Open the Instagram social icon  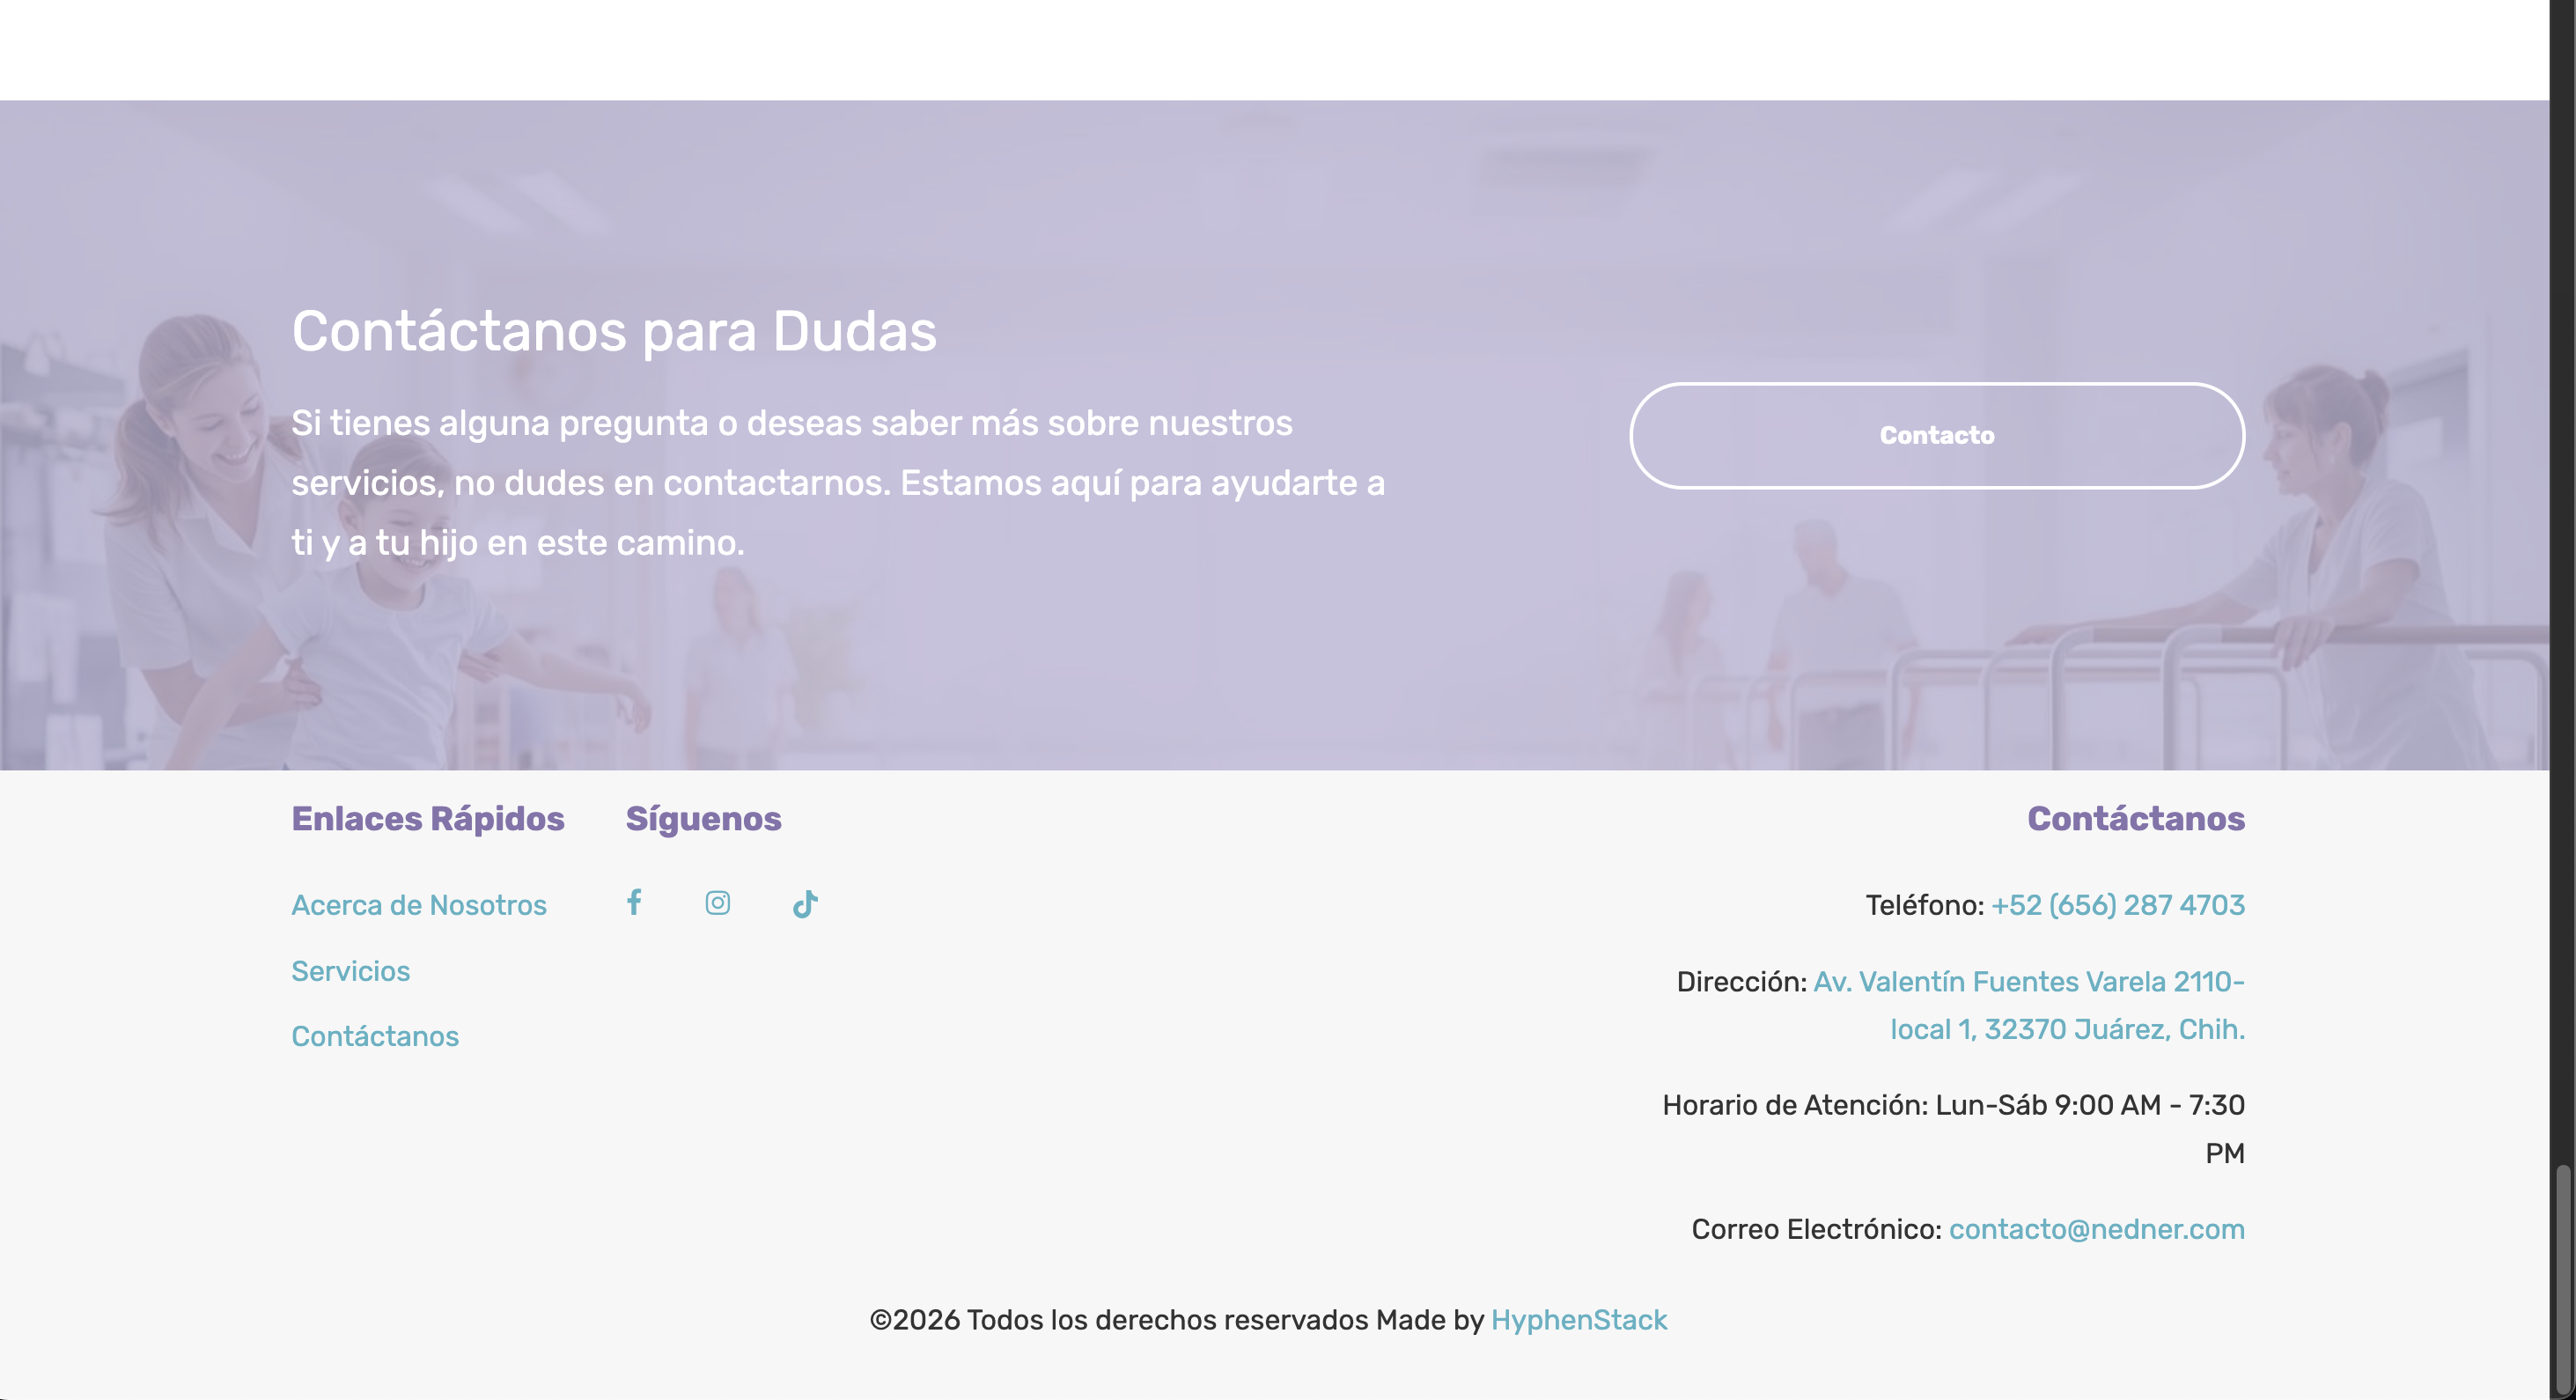[717, 903]
